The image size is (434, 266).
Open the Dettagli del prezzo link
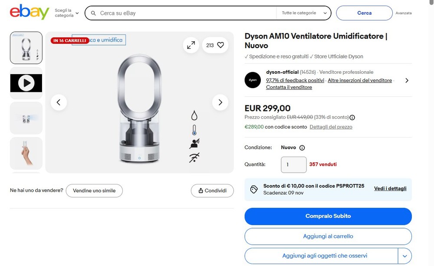(331, 127)
